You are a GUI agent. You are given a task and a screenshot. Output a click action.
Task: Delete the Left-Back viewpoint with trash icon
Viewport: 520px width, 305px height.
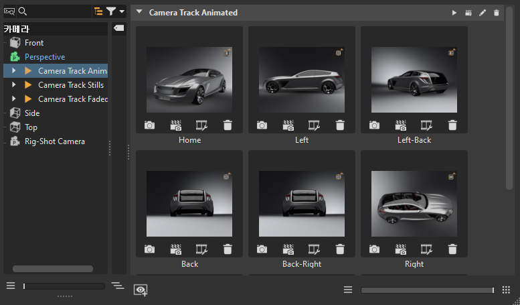[452, 125]
